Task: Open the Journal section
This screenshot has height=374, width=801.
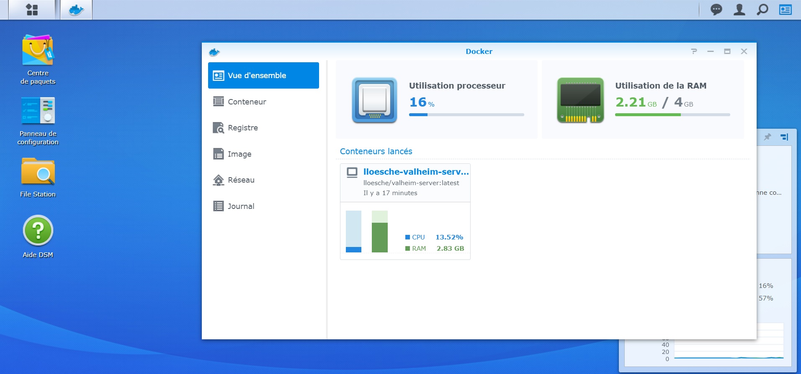Action: pyautogui.click(x=263, y=206)
